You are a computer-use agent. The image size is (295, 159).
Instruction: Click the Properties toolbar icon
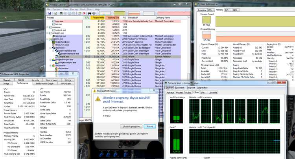(x=79, y=13)
